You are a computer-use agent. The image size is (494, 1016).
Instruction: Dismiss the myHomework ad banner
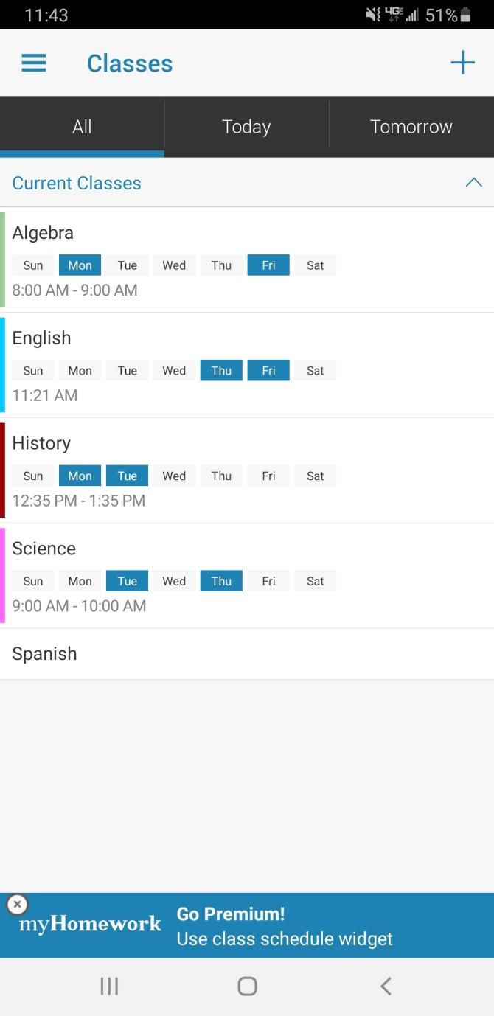click(x=16, y=904)
